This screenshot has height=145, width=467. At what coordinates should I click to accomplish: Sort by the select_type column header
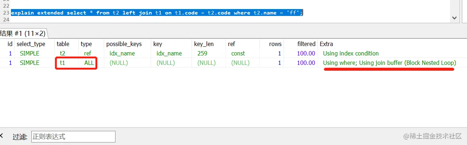[x=31, y=44]
